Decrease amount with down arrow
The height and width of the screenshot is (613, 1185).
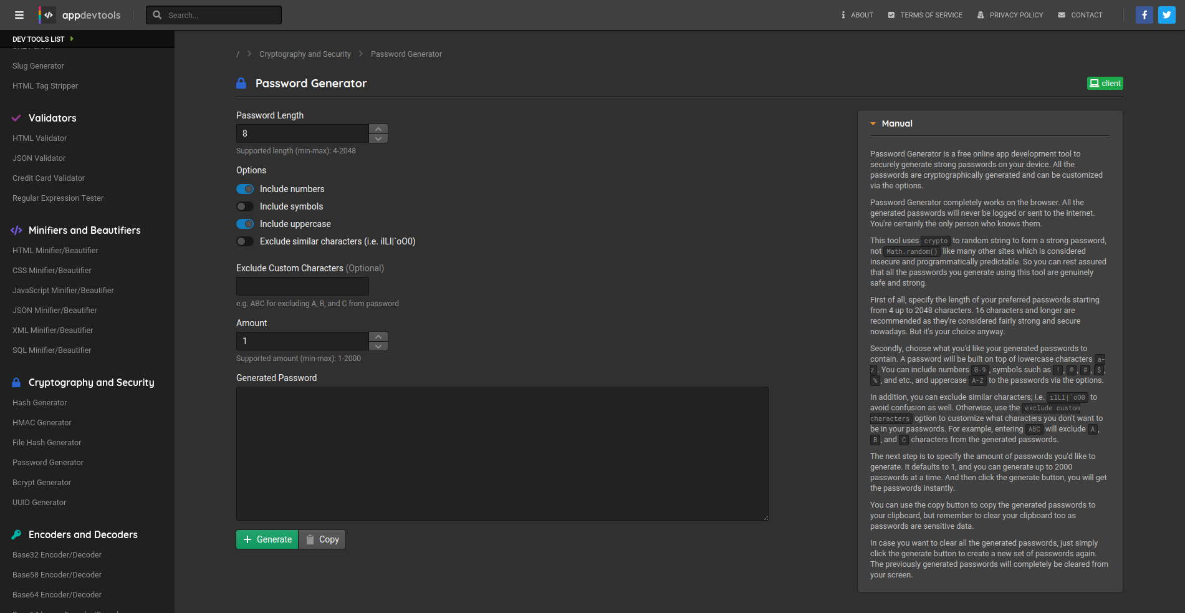pos(378,346)
